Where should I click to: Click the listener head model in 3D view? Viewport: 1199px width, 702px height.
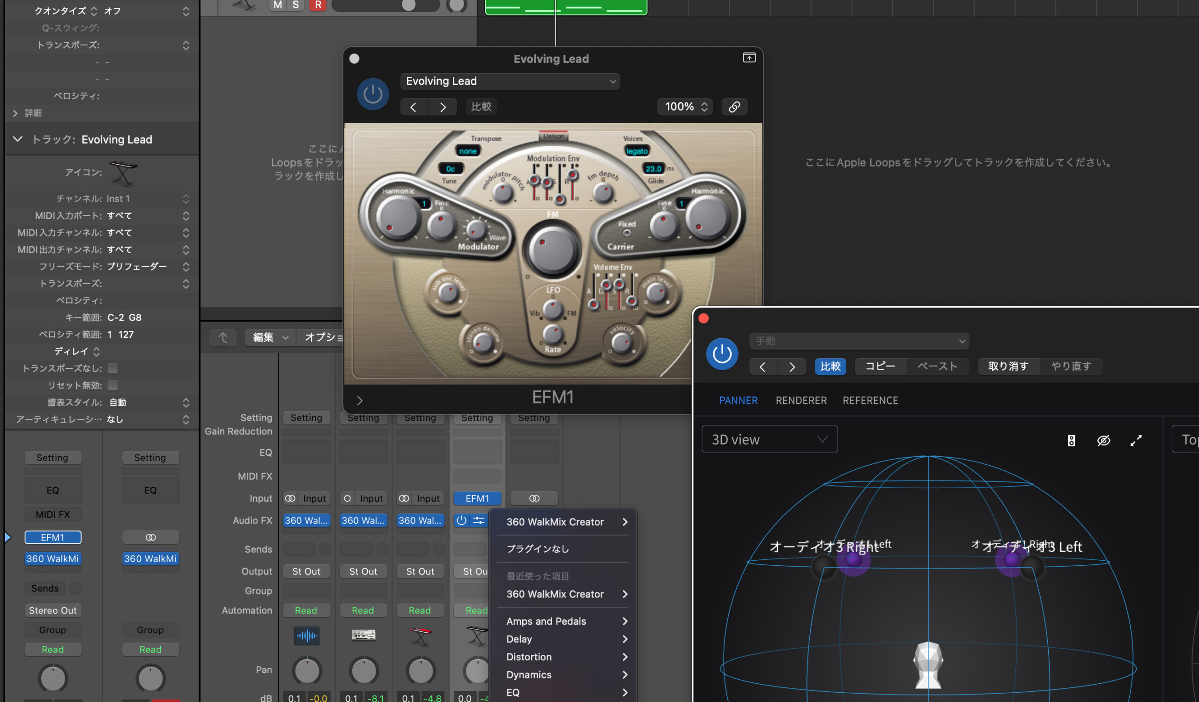928,665
